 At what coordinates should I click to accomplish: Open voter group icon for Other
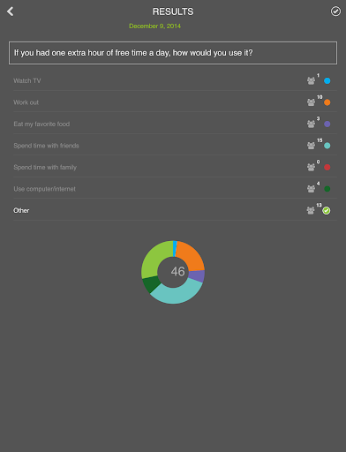[311, 210]
